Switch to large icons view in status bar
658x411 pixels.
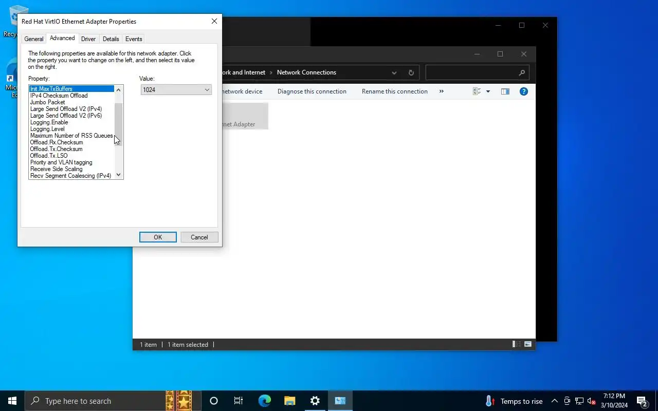[x=527, y=344]
